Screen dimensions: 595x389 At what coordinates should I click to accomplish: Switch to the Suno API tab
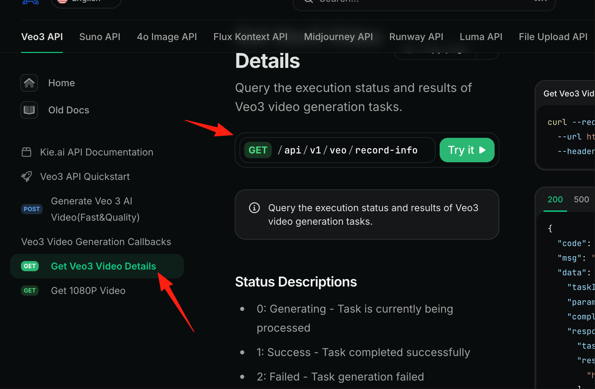(x=100, y=37)
